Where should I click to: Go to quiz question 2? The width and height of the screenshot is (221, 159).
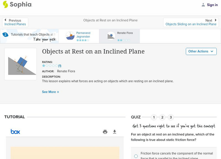coord(162,117)
